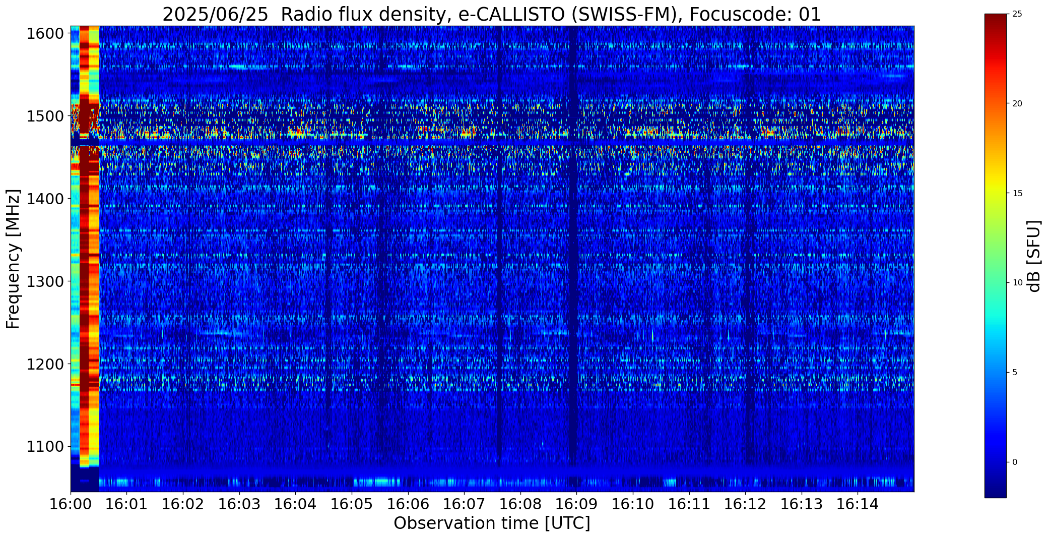
Task: Click the 16:03 time tick label
Action: click(239, 504)
